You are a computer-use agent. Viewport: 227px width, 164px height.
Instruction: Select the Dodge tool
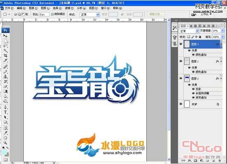[5, 101]
